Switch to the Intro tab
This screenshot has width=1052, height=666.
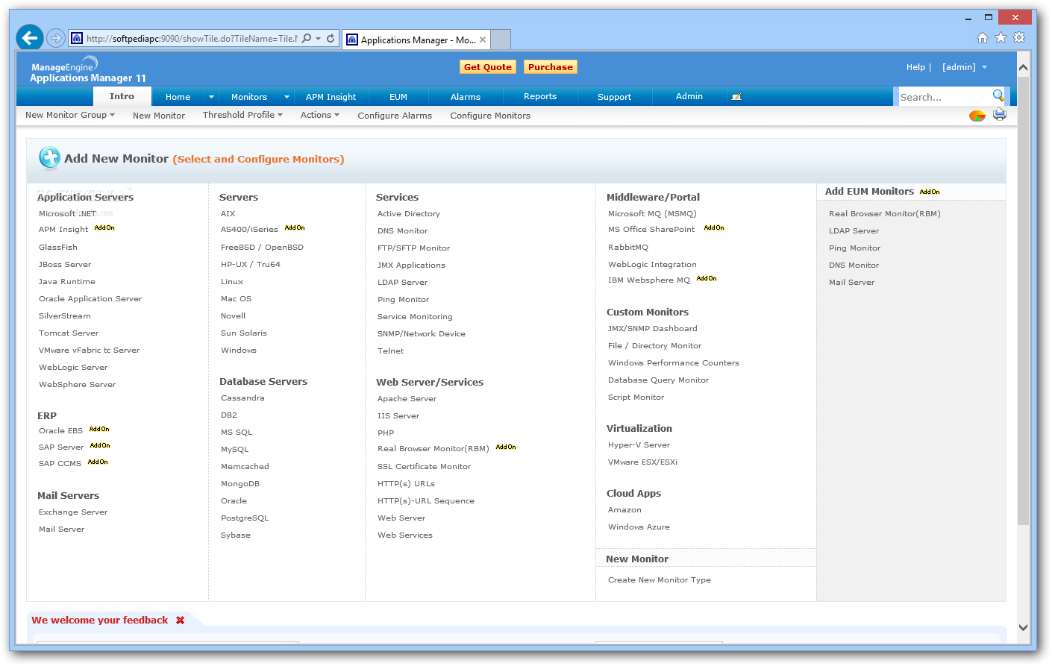[x=122, y=96]
